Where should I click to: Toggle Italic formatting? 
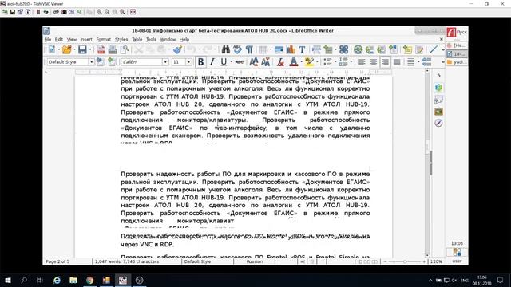[x=212, y=62]
